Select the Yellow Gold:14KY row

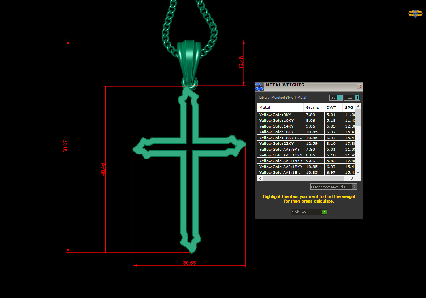click(306, 126)
